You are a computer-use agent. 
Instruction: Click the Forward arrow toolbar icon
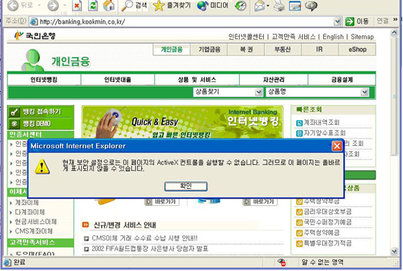53,5
